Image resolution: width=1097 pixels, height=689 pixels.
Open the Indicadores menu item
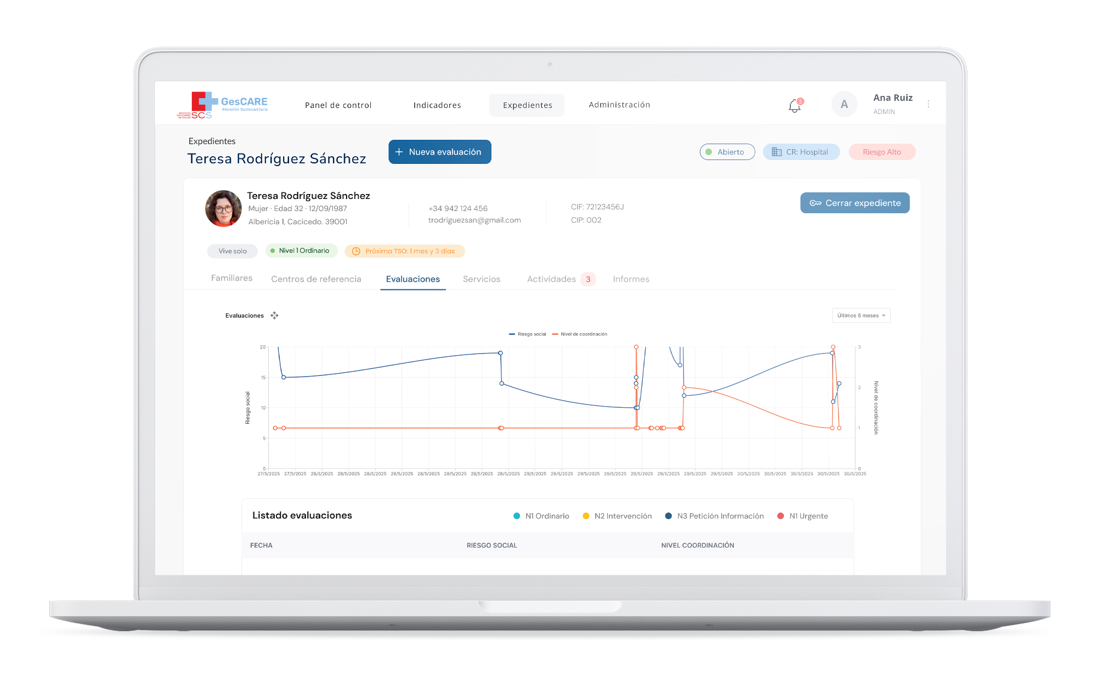tap(437, 105)
